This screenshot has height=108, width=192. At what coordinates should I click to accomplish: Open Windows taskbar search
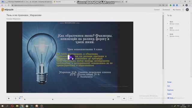pos(7,106)
